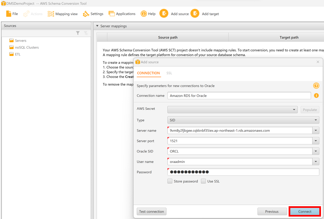
Task: Click the Target path column header
Action: pyautogui.click(x=289, y=37)
